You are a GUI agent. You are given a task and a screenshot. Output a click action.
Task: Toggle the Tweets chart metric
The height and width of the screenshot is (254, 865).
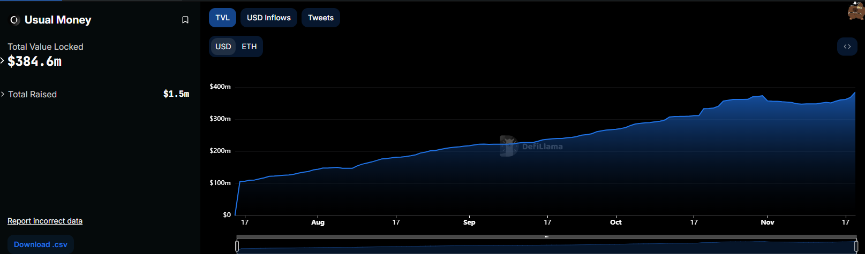pyautogui.click(x=321, y=18)
